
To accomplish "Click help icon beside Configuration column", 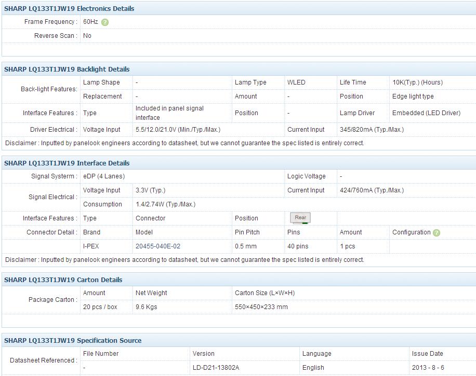I will 437,233.
